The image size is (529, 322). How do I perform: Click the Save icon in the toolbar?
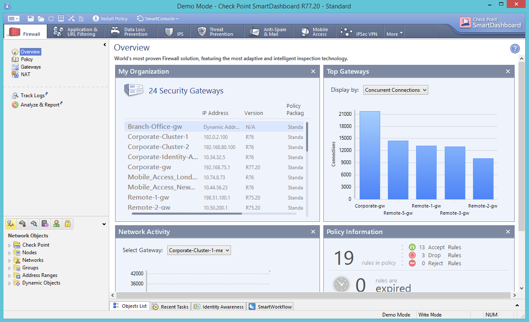click(x=31, y=19)
